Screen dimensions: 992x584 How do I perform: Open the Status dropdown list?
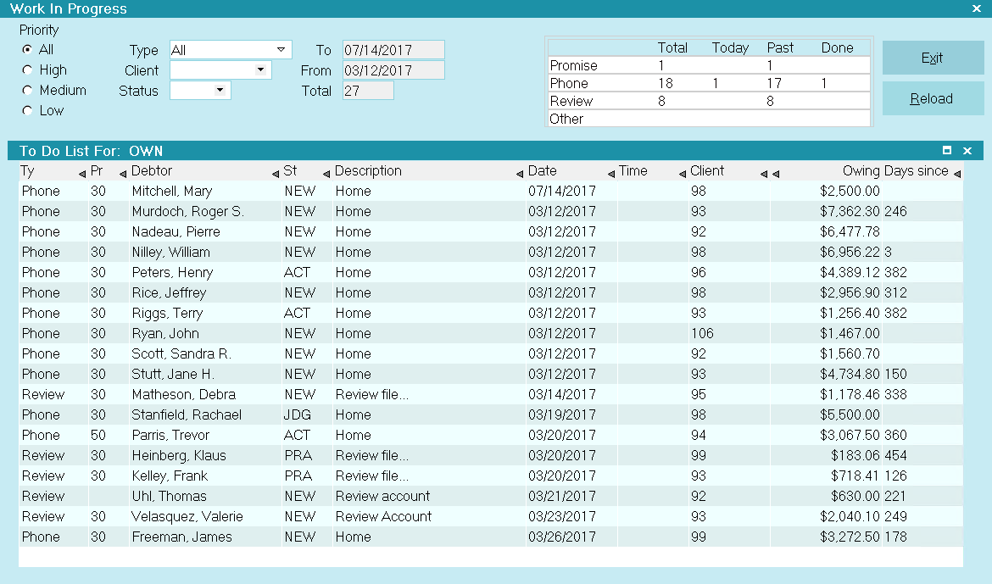point(220,91)
